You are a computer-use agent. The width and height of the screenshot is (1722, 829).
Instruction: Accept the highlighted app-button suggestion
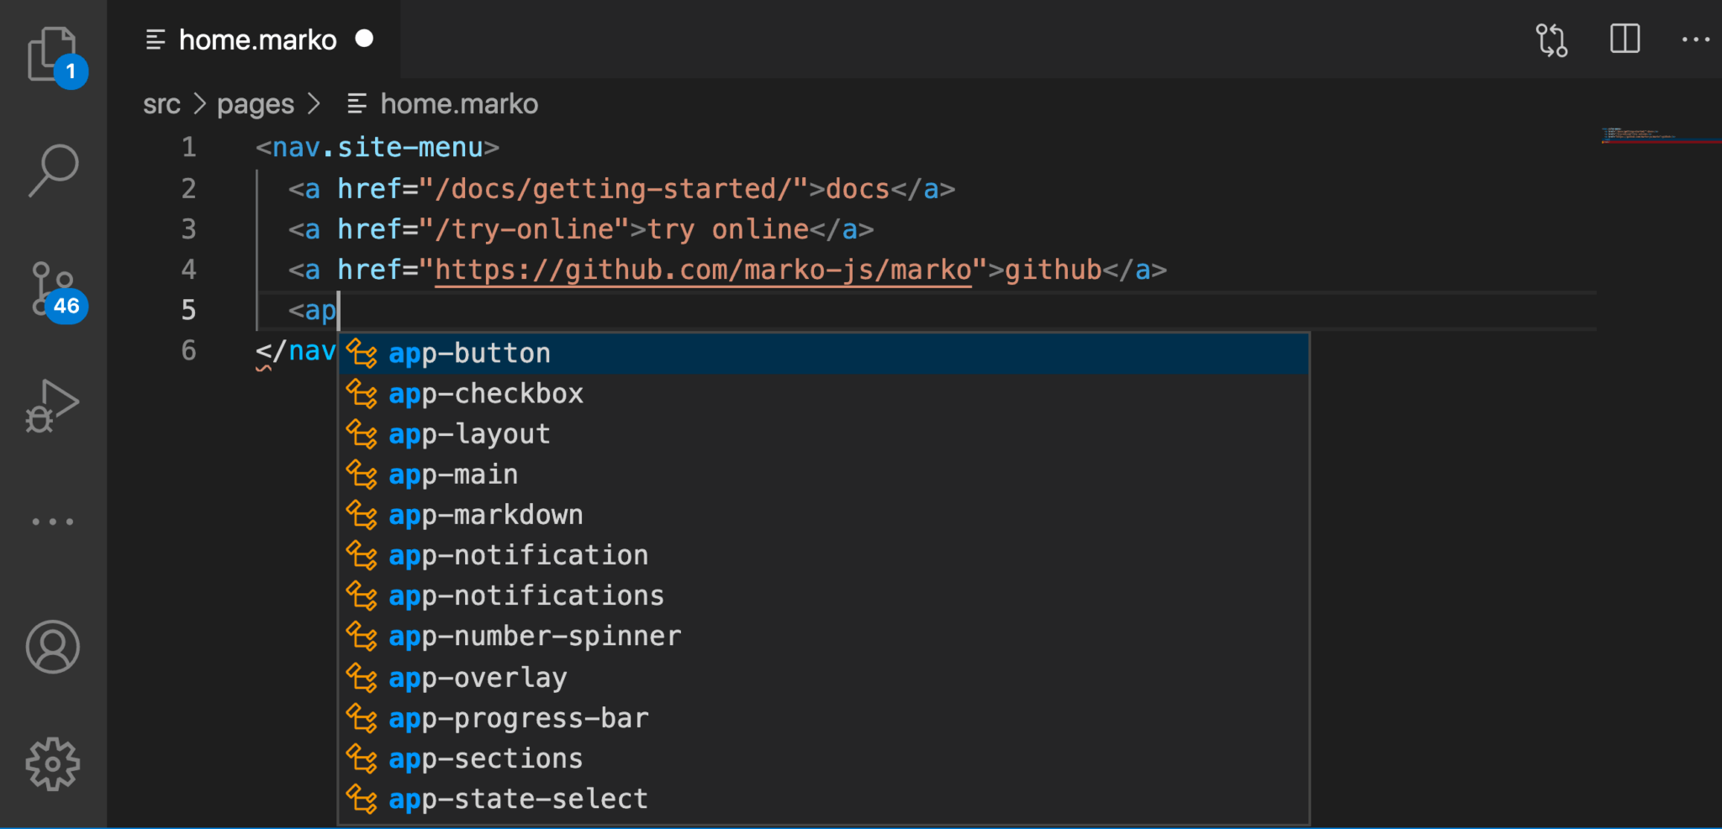pos(469,353)
